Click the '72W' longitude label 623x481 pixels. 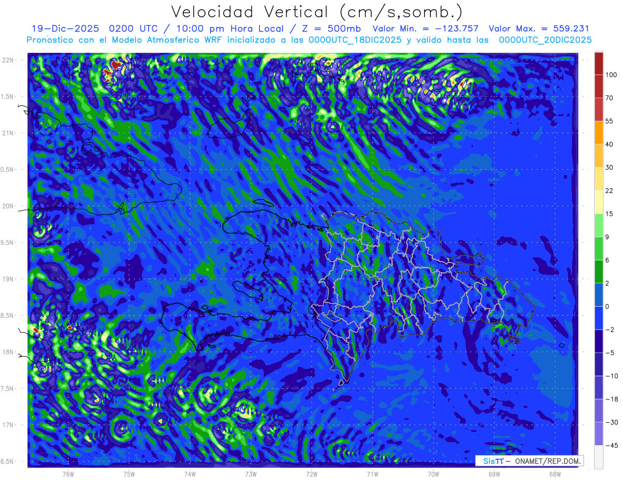311,474
